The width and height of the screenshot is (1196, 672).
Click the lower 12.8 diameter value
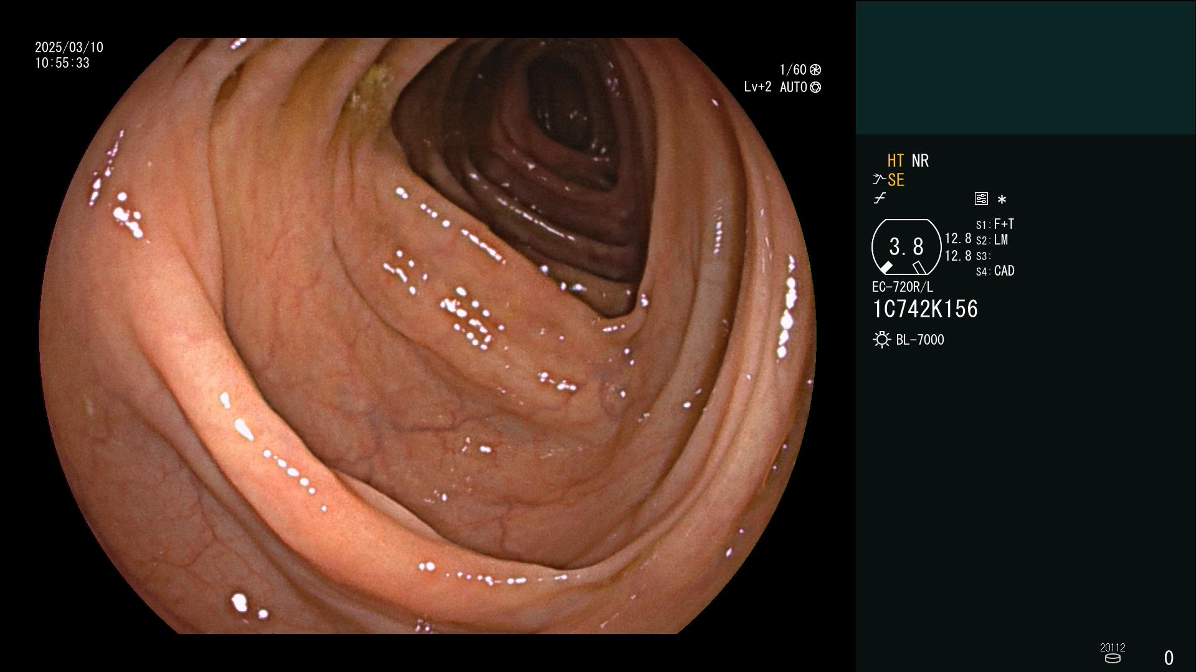click(x=958, y=255)
